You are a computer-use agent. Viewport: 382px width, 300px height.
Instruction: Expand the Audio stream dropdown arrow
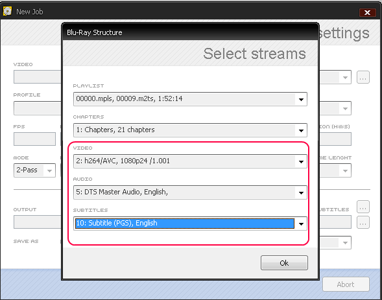[301, 192]
